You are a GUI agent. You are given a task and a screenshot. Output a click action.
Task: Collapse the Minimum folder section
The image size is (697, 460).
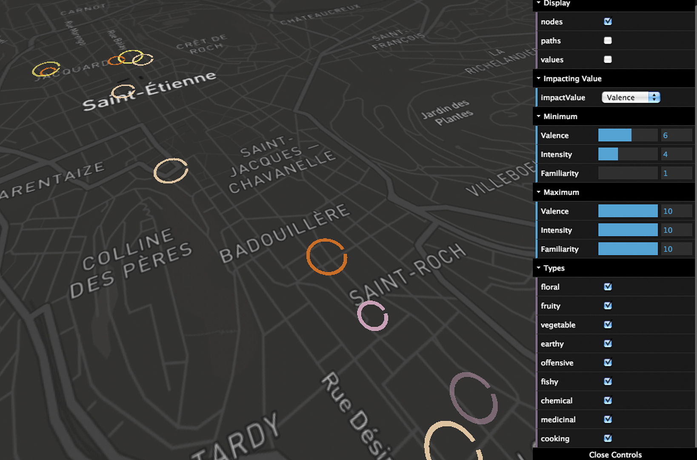pyautogui.click(x=560, y=116)
